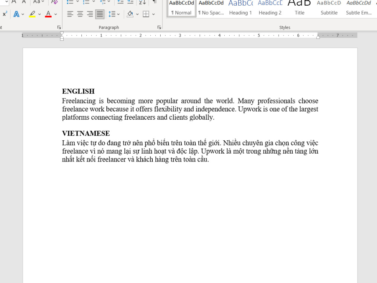Decrease paragraph indent
Image resolution: width=377 pixels, height=283 pixels.
[121, 2]
